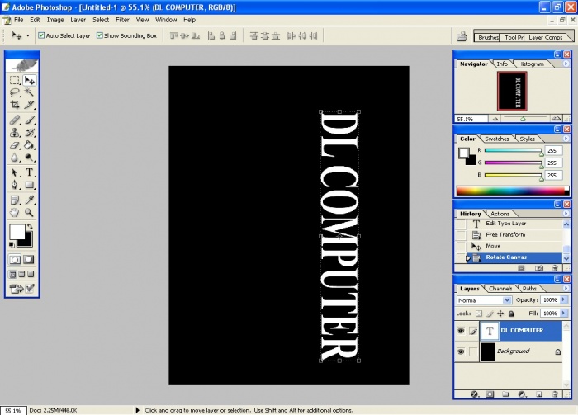Toggle lock image pixels

point(490,314)
